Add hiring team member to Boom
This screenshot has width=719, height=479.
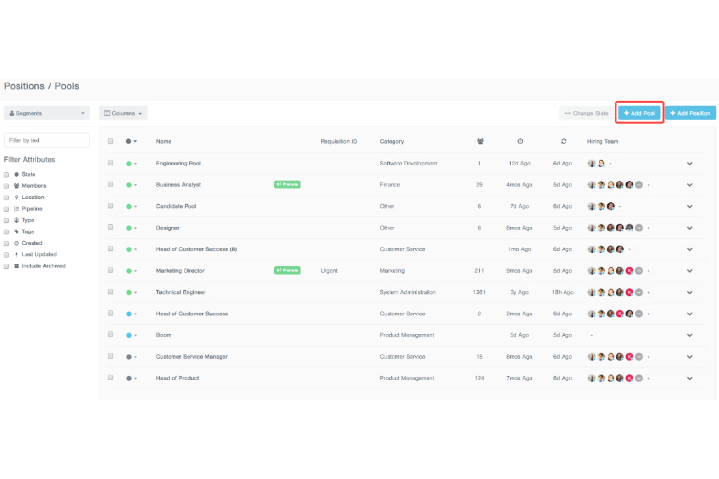click(591, 335)
